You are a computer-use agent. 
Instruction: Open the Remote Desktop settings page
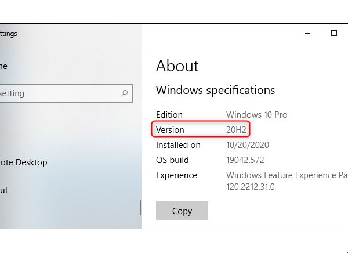point(23,162)
